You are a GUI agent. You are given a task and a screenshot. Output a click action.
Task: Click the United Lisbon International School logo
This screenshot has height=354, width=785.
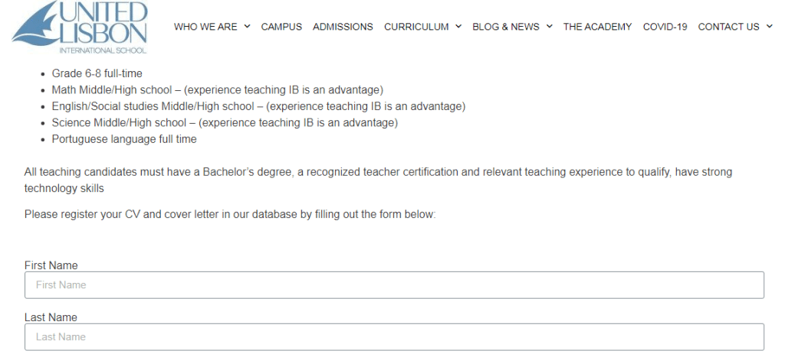coord(80,28)
